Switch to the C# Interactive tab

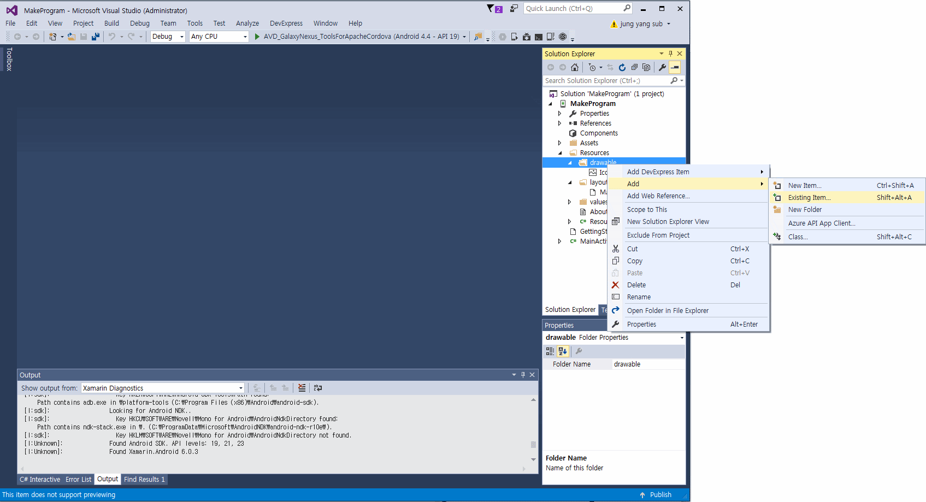point(40,480)
